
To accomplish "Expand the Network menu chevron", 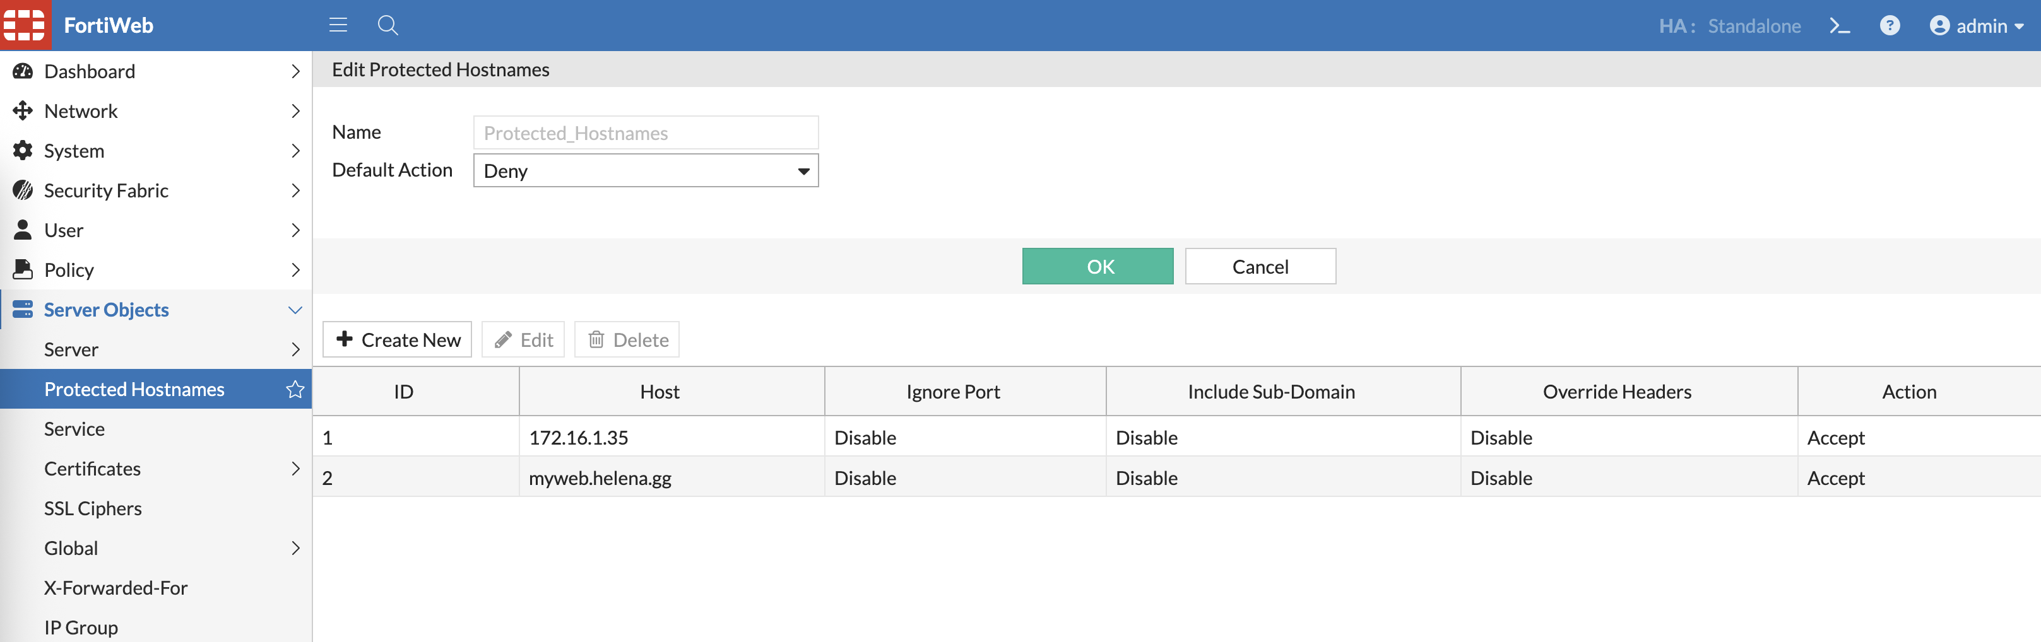I will point(295,112).
